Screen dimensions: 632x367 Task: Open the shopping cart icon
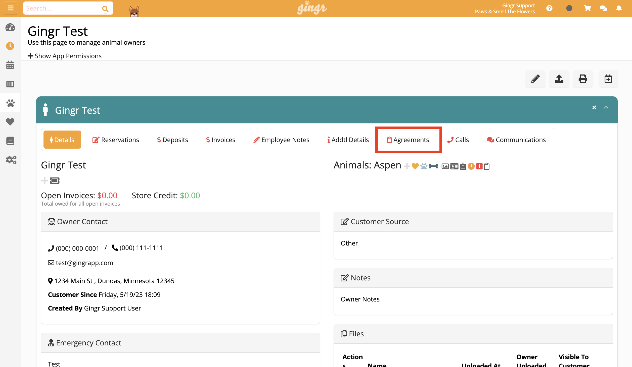(587, 8)
